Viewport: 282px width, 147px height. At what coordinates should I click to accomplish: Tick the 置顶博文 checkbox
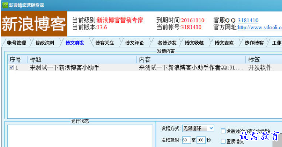[x=223, y=141]
